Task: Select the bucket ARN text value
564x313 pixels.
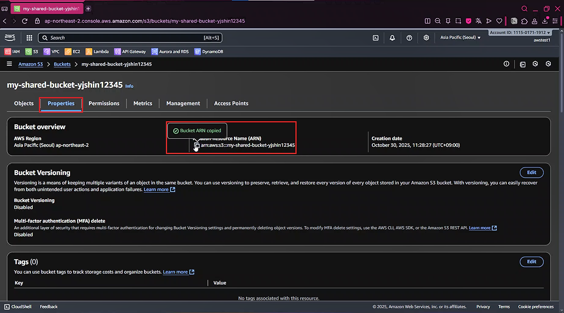Action: pos(248,145)
